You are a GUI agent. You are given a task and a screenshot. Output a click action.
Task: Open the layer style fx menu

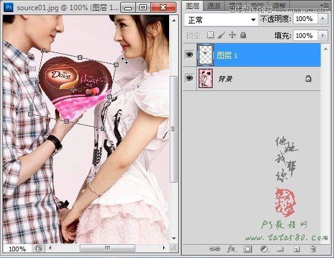point(231,248)
